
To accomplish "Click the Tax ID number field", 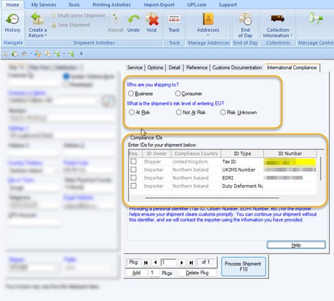I will click(x=290, y=162).
